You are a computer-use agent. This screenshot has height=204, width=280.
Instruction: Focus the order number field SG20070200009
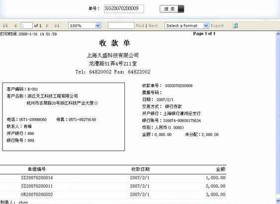pyautogui.click(x=124, y=9)
